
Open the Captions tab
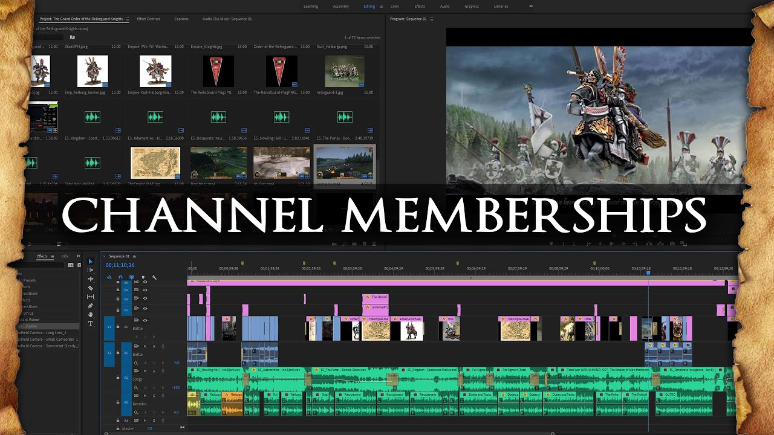[181, 19]
